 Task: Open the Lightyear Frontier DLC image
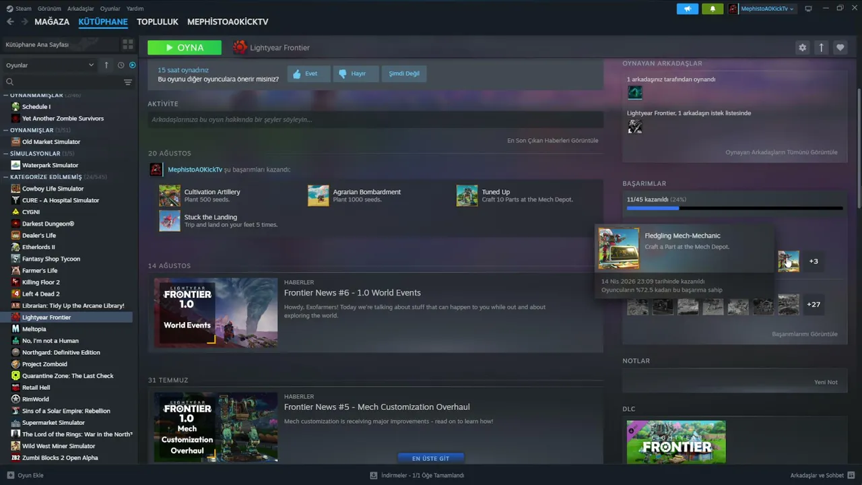[676, 442]
